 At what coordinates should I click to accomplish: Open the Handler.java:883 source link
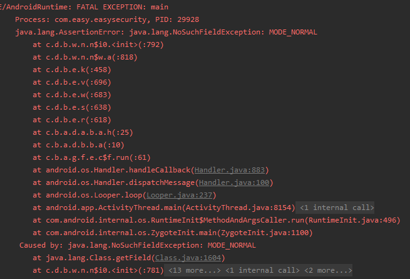230,170
